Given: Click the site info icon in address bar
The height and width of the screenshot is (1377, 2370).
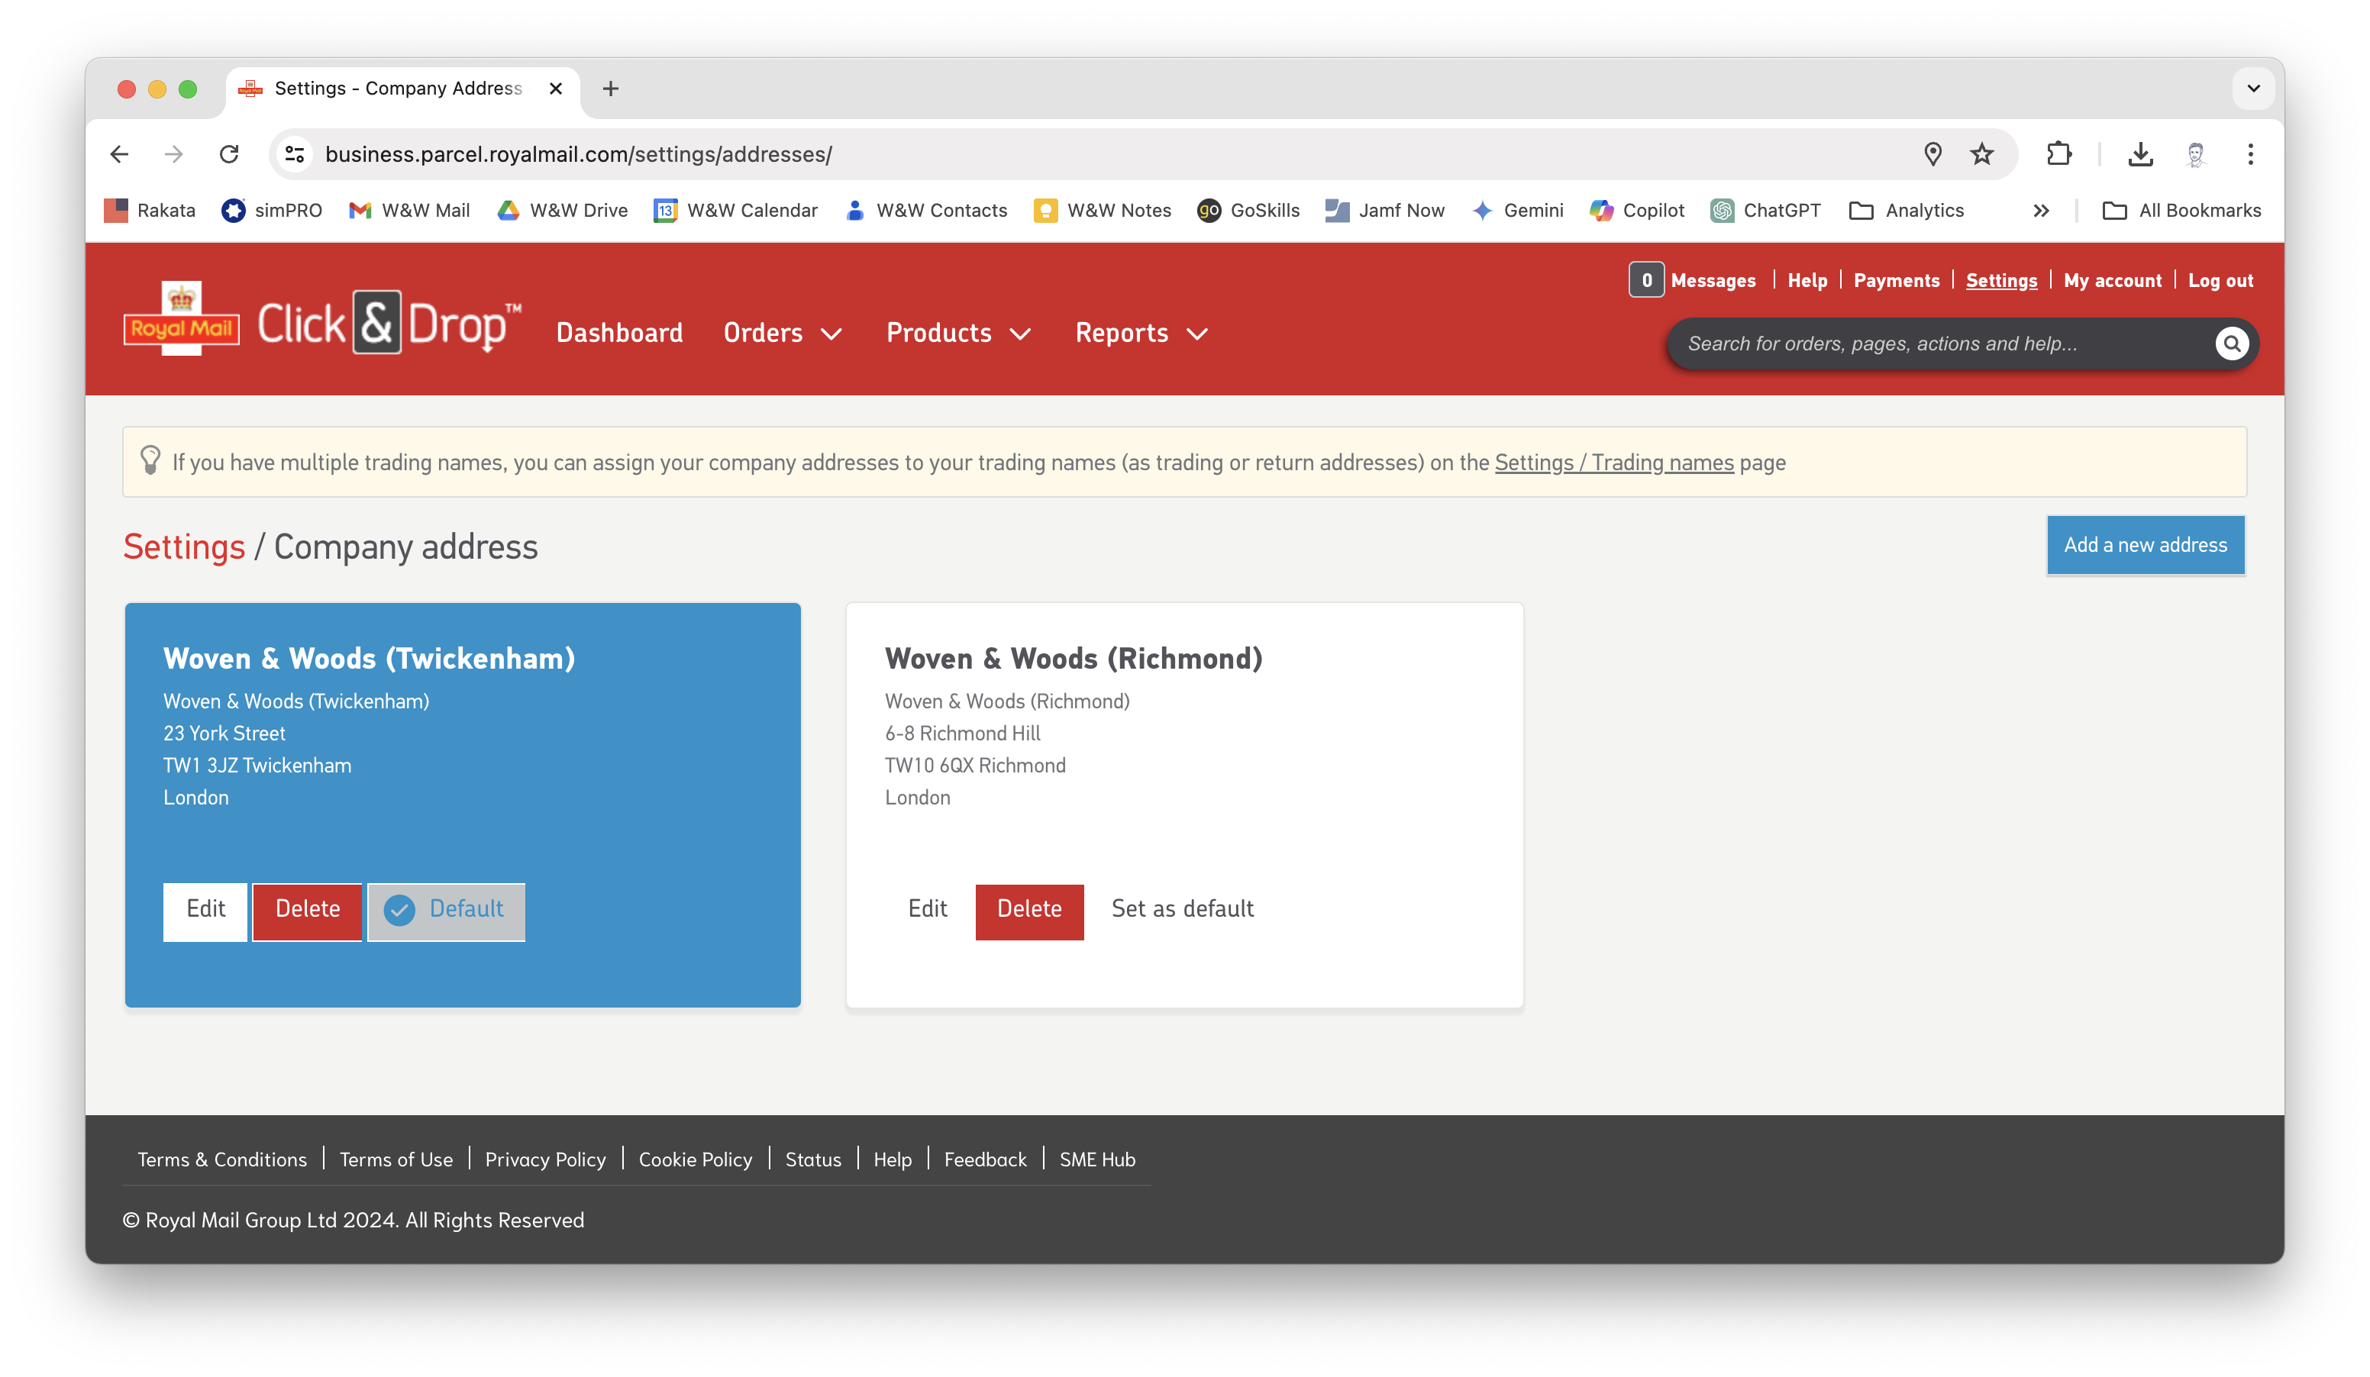Looking at the screenshot, I should click(x=295, y=154).
